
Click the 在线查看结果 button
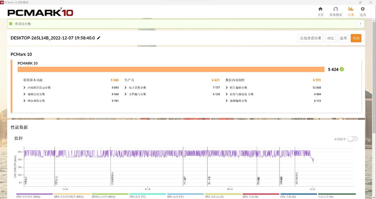pyautogui.click(x=310, y=38)
